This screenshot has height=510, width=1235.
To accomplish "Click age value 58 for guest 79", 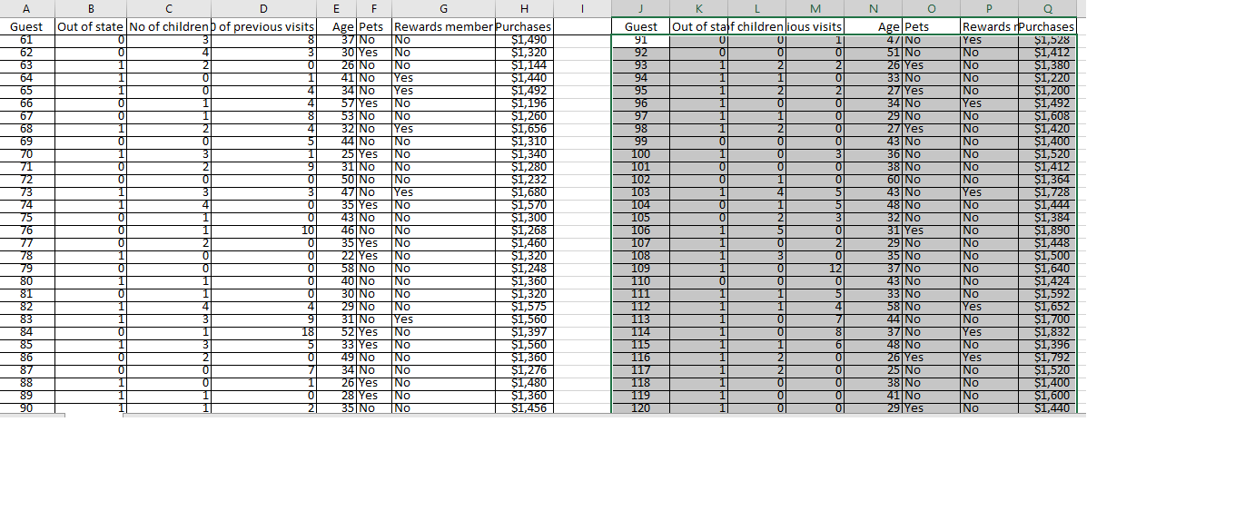I will pyautogui.click(x=336, y=269).
